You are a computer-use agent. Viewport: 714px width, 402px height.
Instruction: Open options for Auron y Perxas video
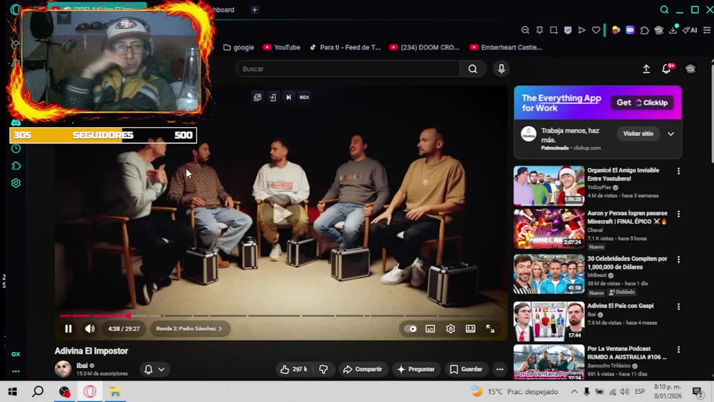(x=679, y=214)
